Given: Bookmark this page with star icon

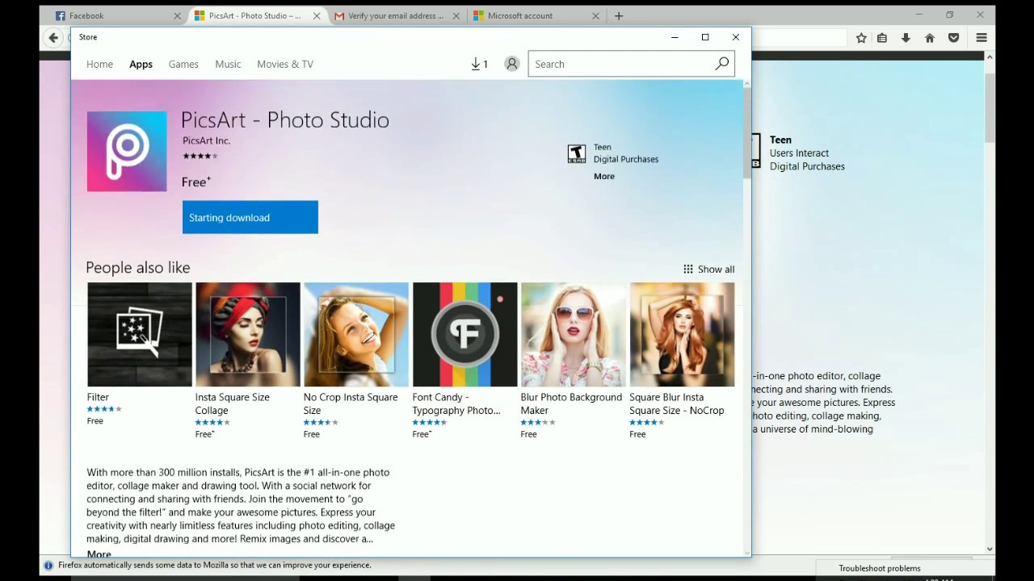Looking at the screenshot, I should (861, 38).
